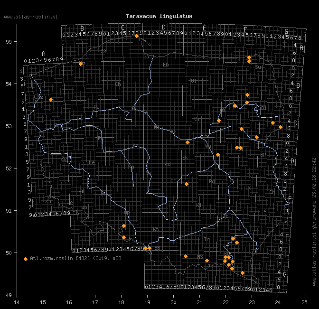The image size is (319, 309).
Task: Click the longitude axis label 23
Action: click(x=252, y=302)
